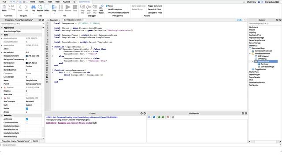Click the Step Into debugger icon

point(82,9)
